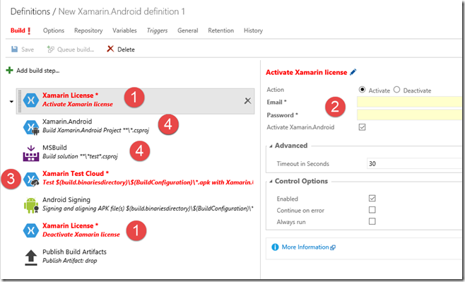Click the Queue build icon
The width and height of the screenshot is (465, 282).
(50, 49)
